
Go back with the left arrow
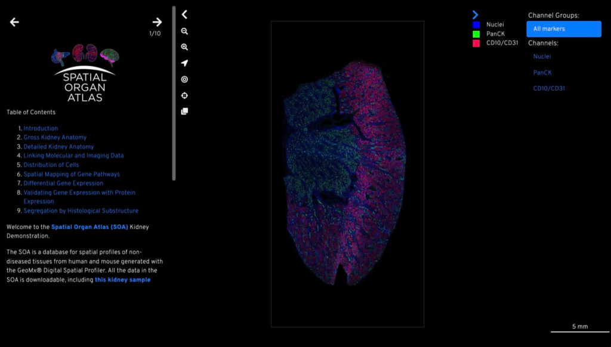click(x=14, y=22)
